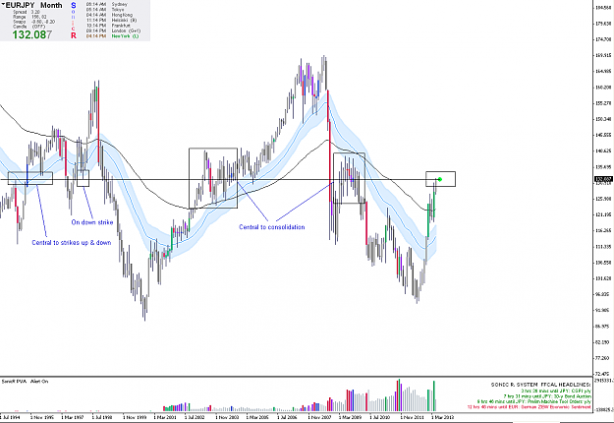
Task: Click the 1 Jul 1998 date label
Action: pos(102,417)
